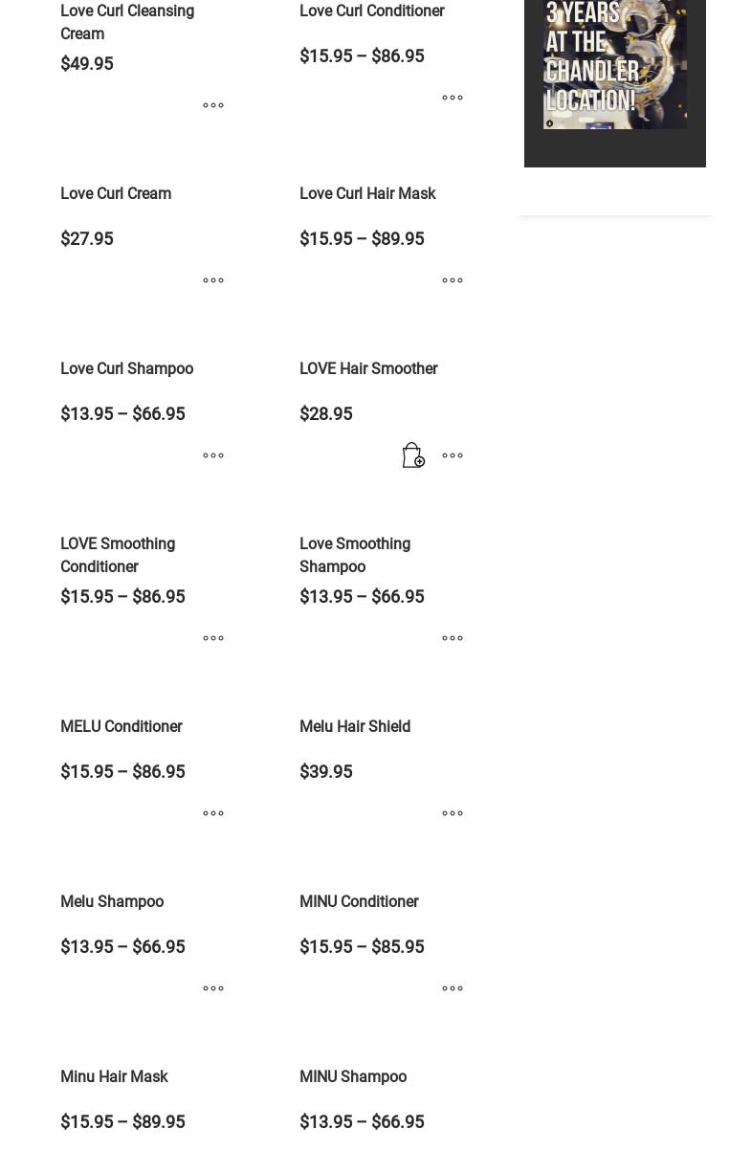
Task: Open three-dot options for MELU Conditioner
Action: click(x=213, y=813)
